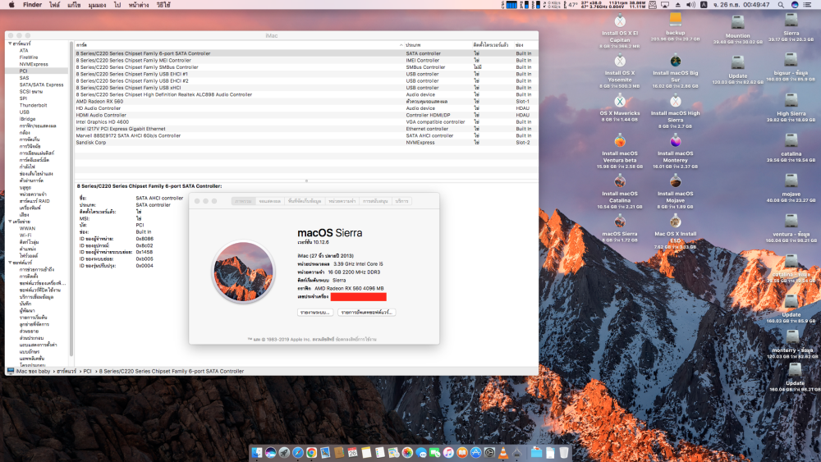Collapse the software section disclosure triangle
The image size is (821, 462).
(x=10, y=263)
